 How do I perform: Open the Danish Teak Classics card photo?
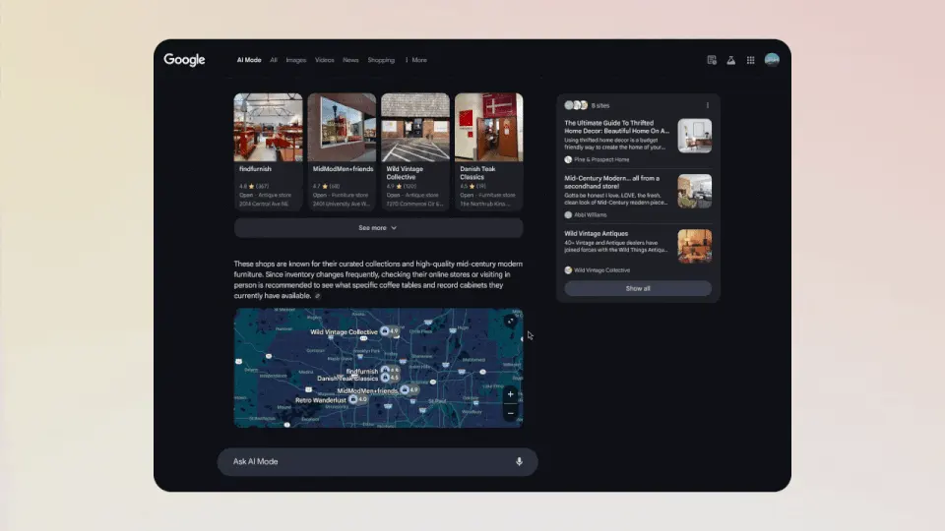(x=489, y=127)
